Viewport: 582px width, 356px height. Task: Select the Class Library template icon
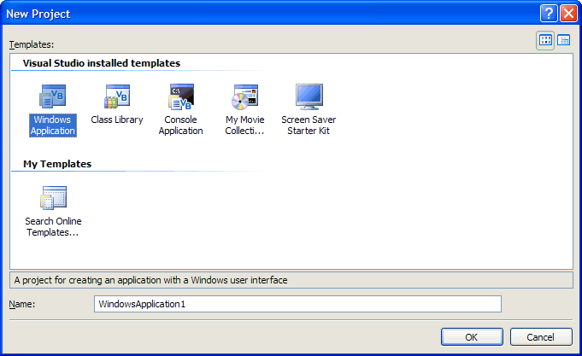(117, 96)
